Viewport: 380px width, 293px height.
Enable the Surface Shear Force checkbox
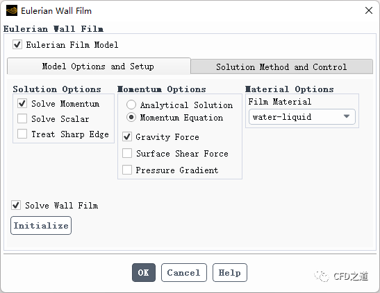click(x=127, y=153)
